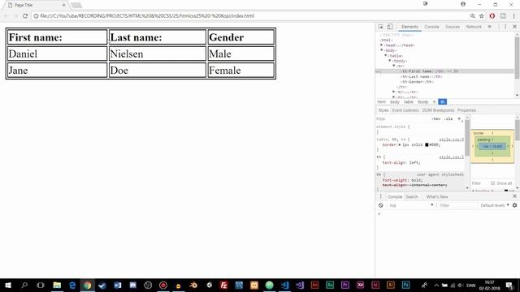Focus the console Filter field

point(457,205)
